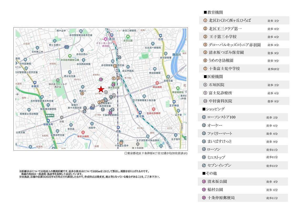298x211 pixels.
Task: Click legend entry 北区わくわく西ヶ丘ひろば
Action: (230, 20)
